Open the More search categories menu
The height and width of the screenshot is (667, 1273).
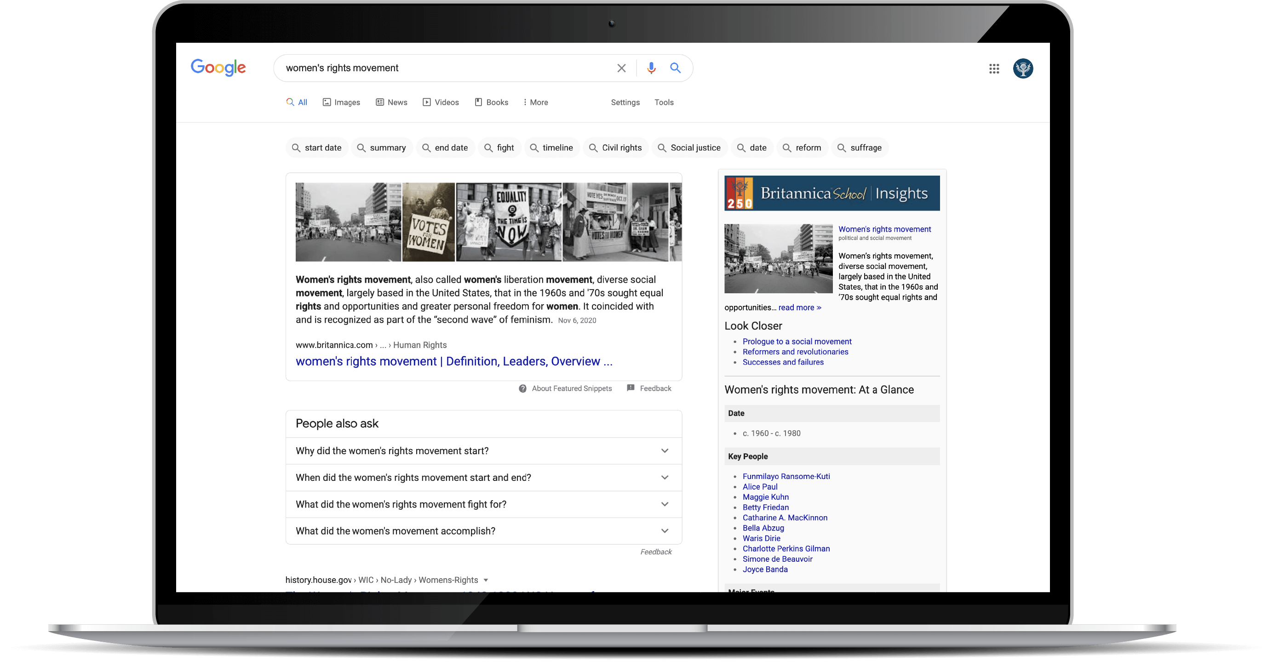[536, 102]
